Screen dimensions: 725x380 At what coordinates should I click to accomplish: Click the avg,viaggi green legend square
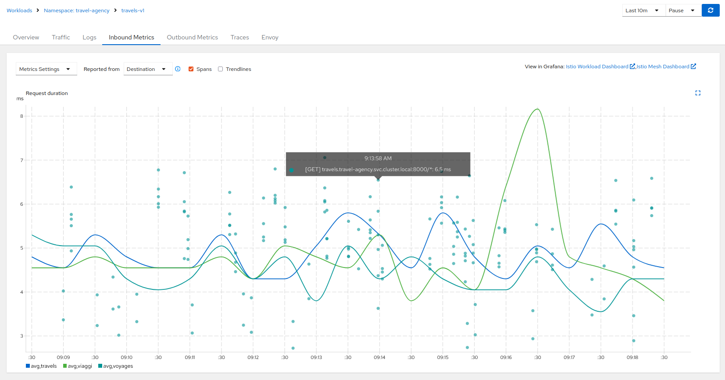tap(65, 366)
